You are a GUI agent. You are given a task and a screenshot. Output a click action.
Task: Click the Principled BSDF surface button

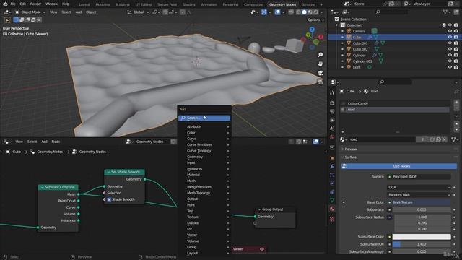coord(419,177)
